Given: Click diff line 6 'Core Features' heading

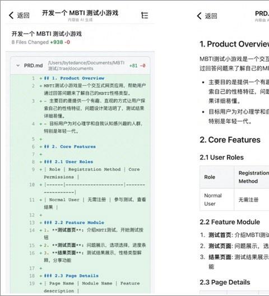Looking at the screenshot, I should pyautogui.click(x=70, y=147).
